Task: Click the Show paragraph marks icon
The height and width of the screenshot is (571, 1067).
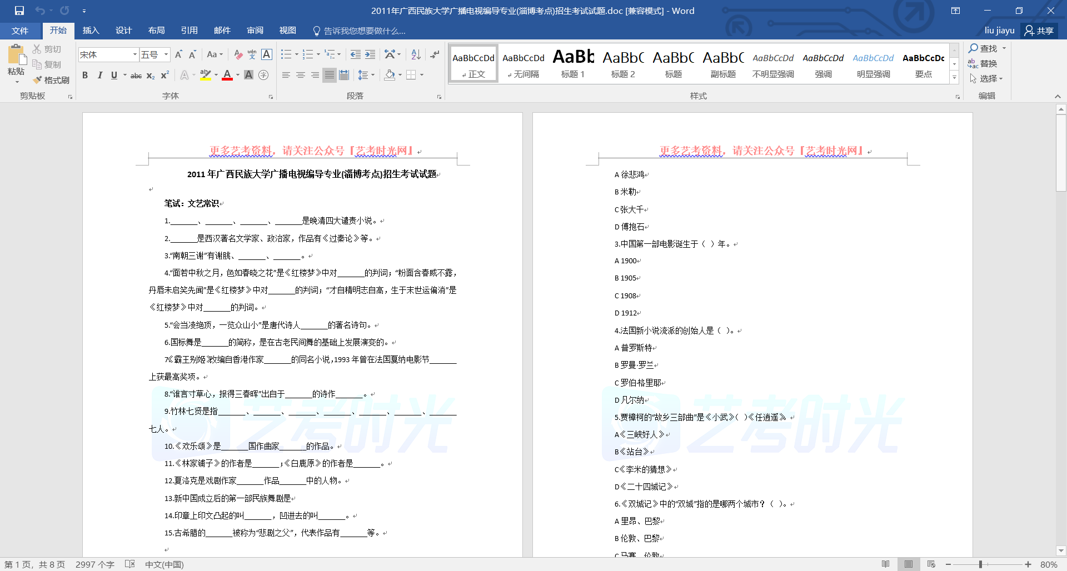Action: click(x=435, y=54)
